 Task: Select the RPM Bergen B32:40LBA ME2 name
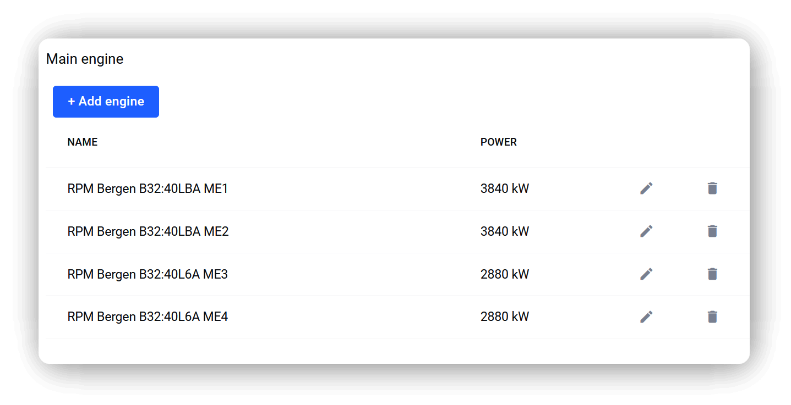pos(148,232)
